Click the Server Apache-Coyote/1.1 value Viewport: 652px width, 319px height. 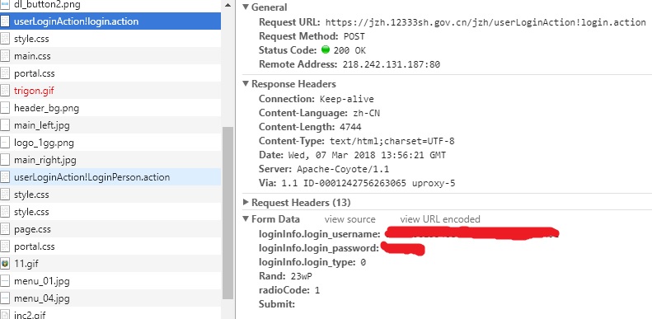click(x=343, y=169)
